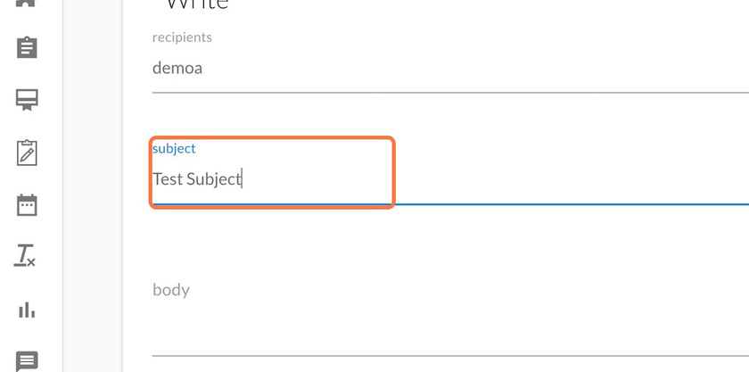Open the assignment clipboard sidebar icon
The height and width of the screenshot is (372, 749).
[27, 47]
